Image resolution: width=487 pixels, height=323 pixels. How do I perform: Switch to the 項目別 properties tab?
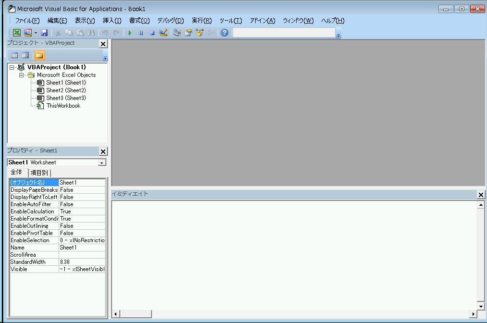pyautogui.click(x=39, y=173)
